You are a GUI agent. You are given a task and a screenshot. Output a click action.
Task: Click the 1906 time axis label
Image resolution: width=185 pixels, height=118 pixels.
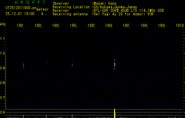109,25
